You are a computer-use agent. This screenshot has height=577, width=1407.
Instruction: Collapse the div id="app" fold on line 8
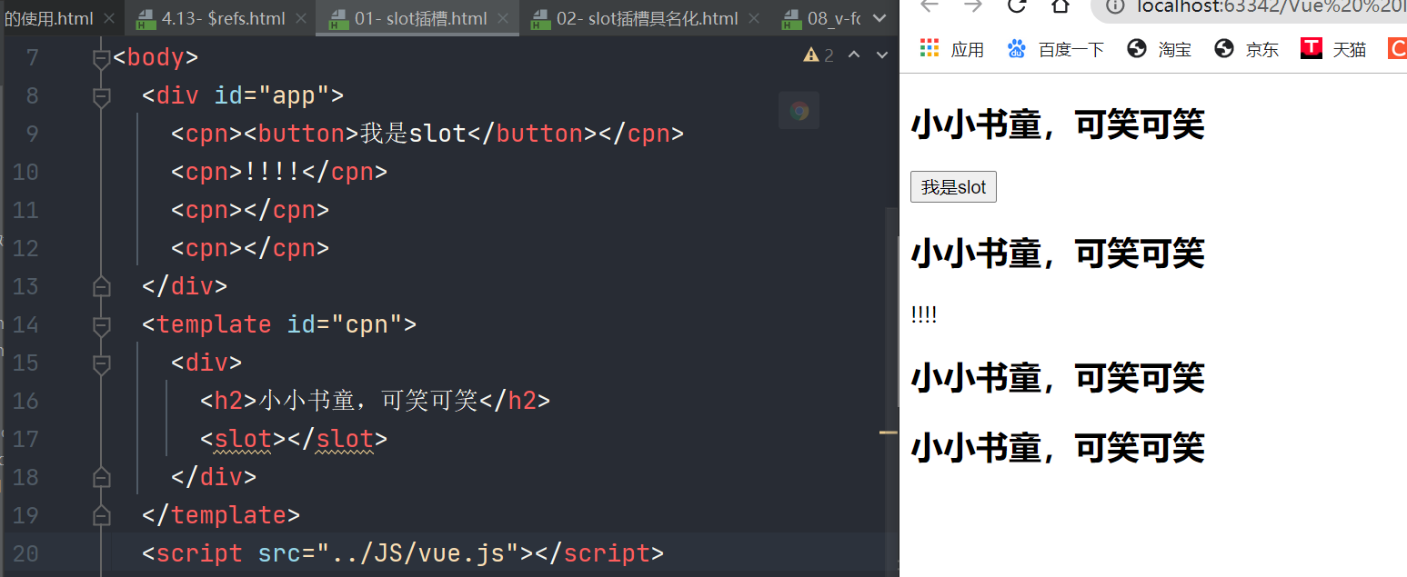pos(102,96)
